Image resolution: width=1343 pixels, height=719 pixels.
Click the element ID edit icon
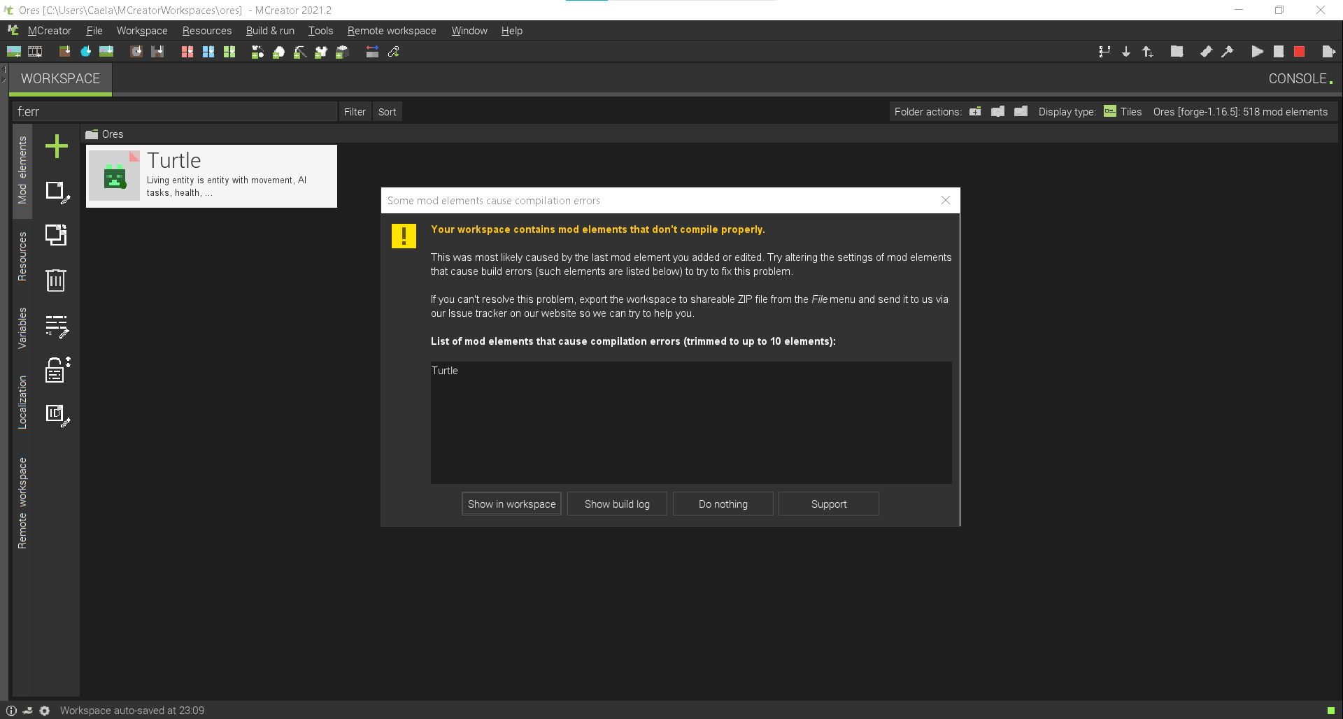pyautogui.click(x=57, y=415)
